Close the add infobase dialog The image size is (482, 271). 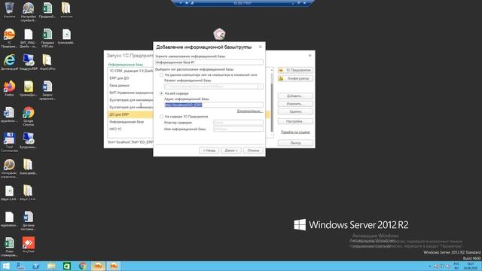tap(261, 47)
